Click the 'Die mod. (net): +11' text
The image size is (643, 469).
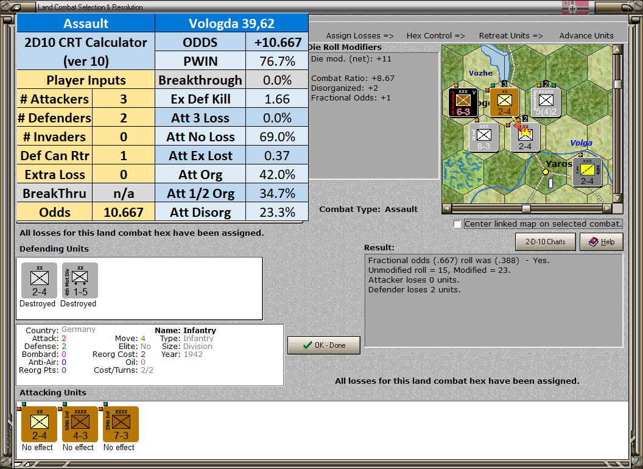351,58
